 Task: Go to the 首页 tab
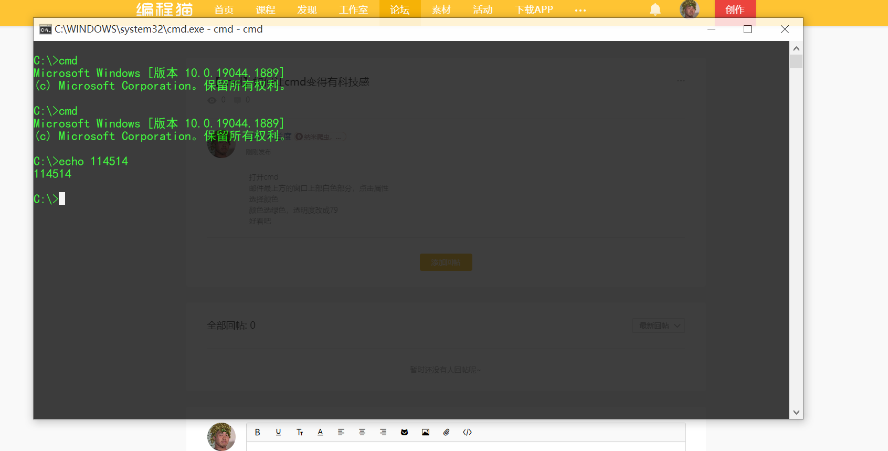[224, 10]
